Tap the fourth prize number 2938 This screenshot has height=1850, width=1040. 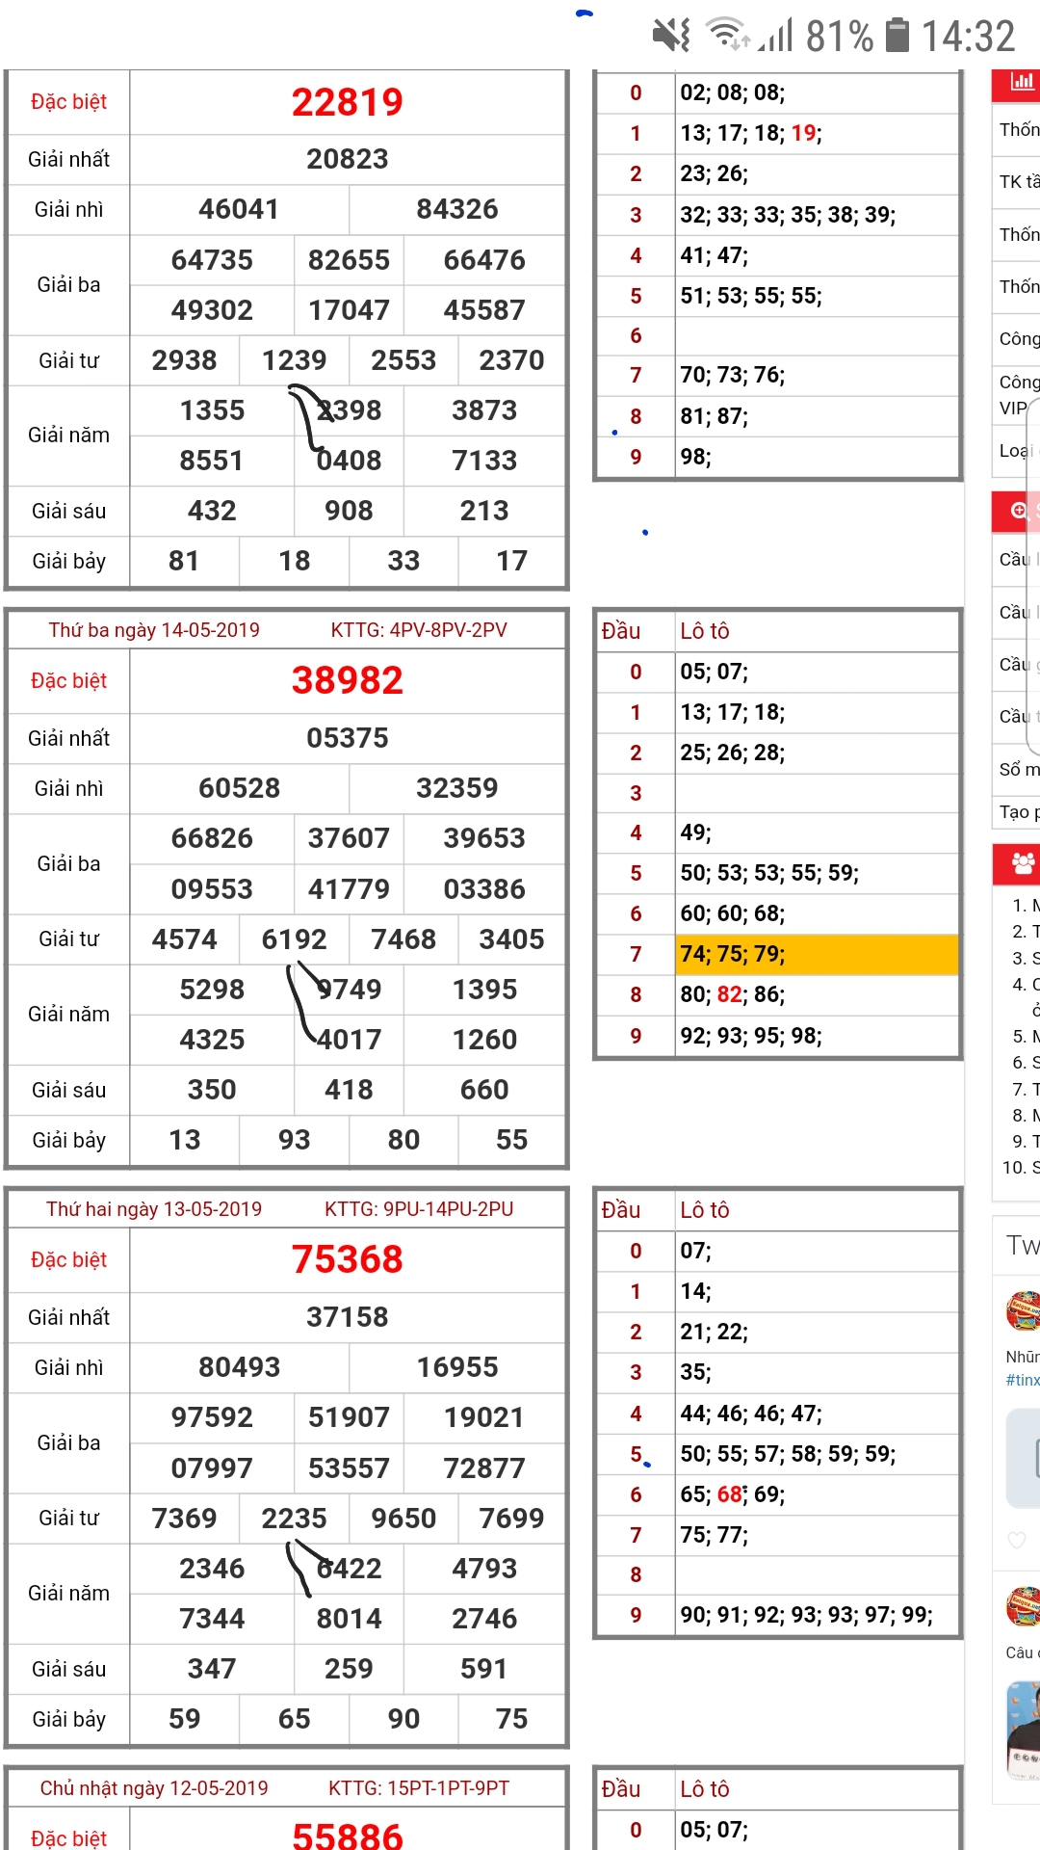184,360
